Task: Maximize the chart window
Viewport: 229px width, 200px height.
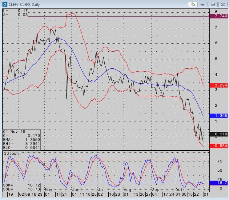Action: 212,4
